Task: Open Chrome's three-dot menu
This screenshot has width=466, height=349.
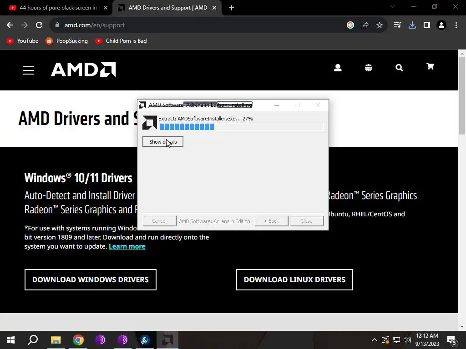Action: 456,25
